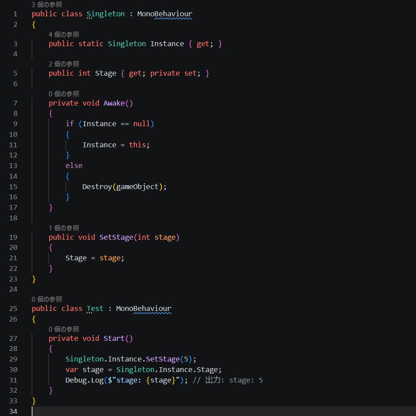
Task: Click line number 1 in the gutter
Action: click(15, 14)
